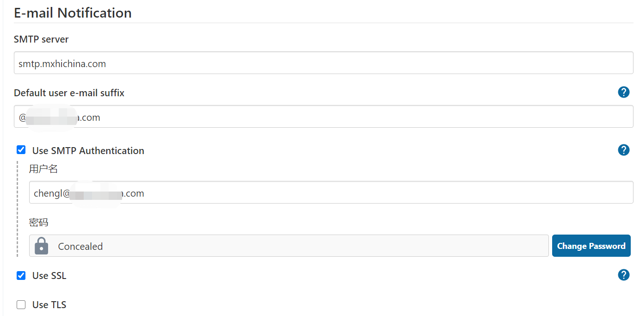This screenshot has height=316, width=640.
Task: Click the 密码 password label
Action: click(x=38, y=222)
